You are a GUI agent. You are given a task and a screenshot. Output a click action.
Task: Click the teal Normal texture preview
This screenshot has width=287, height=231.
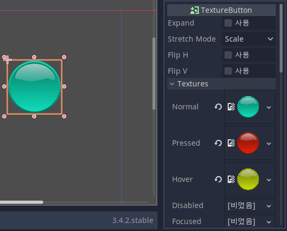click(248, 107)
